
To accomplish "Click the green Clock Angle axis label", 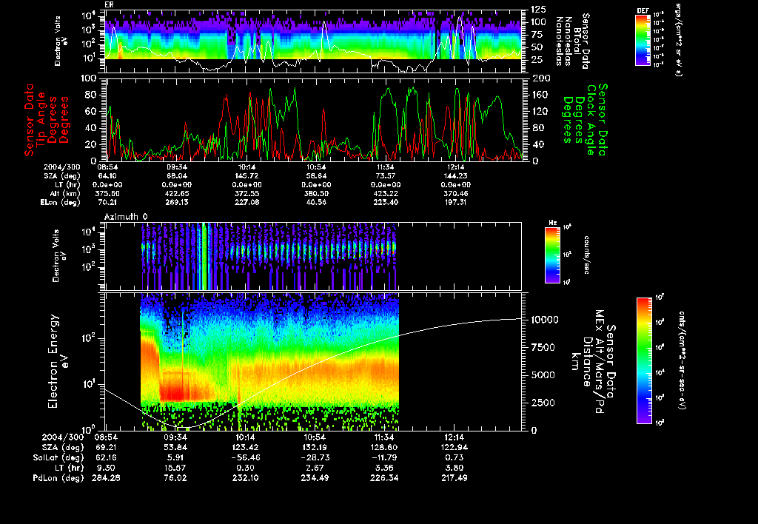I will pos(585,120).
